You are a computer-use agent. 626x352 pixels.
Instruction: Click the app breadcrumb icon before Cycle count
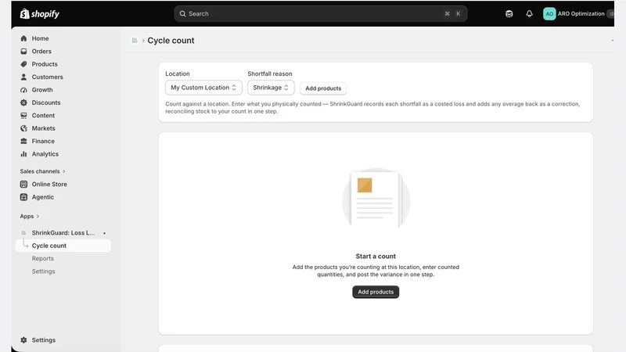[135, 41]
